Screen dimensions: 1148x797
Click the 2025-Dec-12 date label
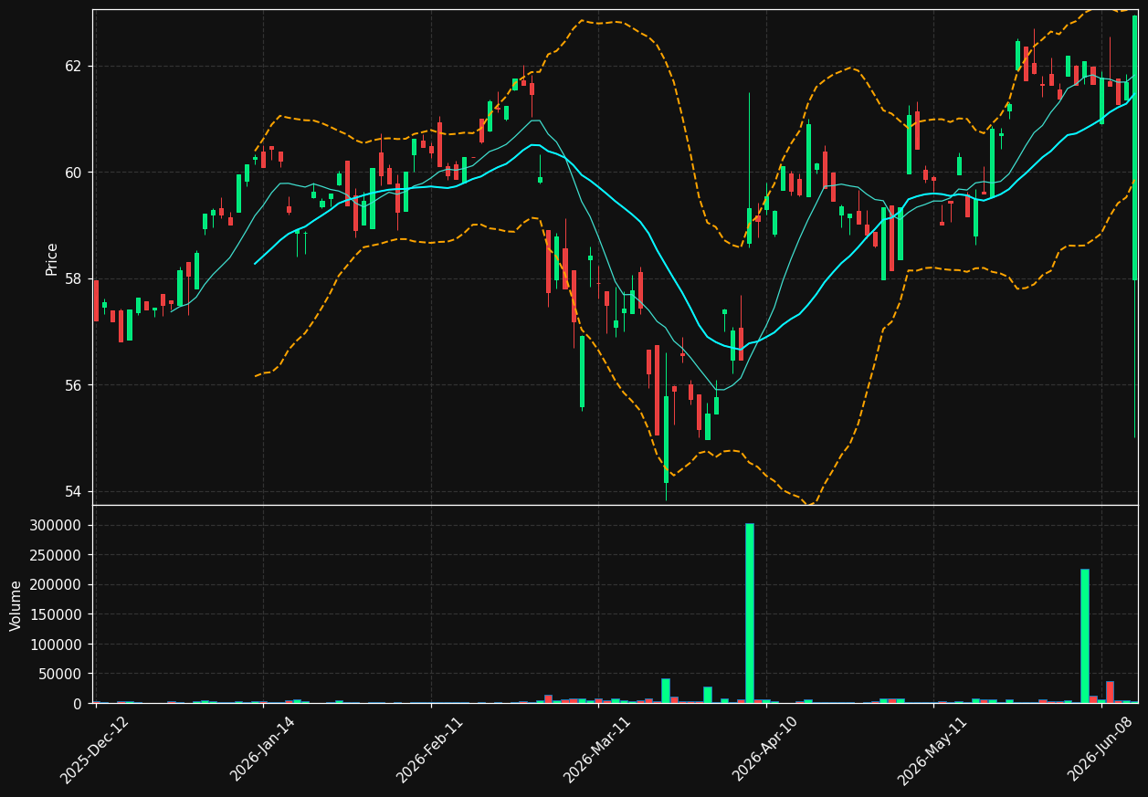tap(95, 750)
